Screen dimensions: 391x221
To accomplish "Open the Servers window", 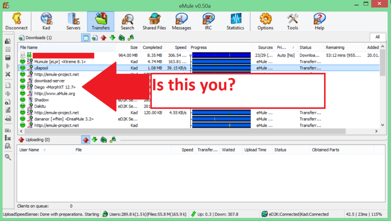I will tap(73, 21).
